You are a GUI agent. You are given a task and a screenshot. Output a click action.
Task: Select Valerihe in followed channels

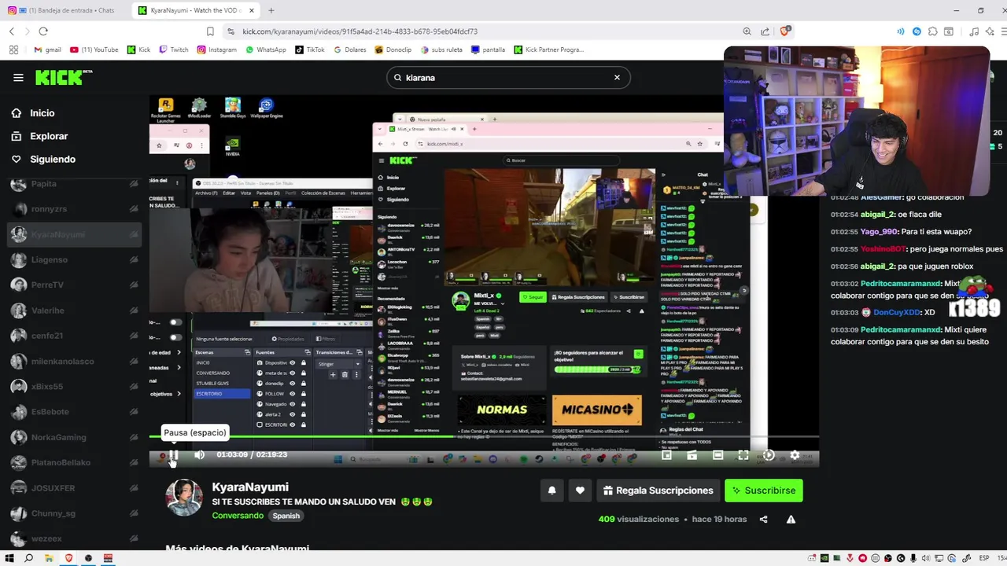(75, 311)
